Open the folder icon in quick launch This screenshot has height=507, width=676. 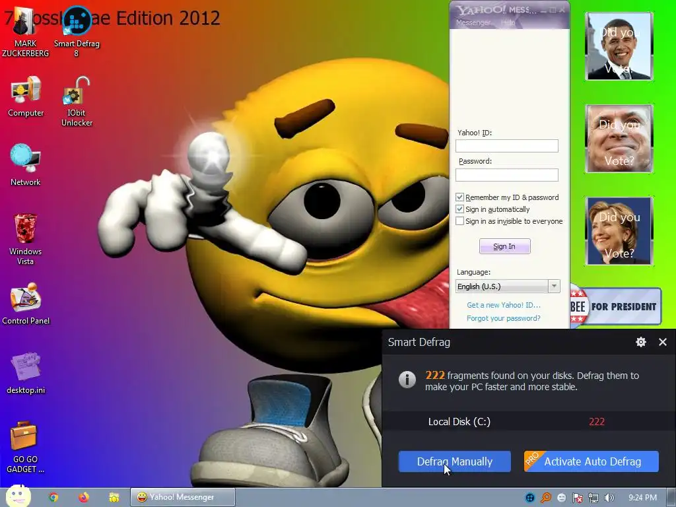click(114, 498)
